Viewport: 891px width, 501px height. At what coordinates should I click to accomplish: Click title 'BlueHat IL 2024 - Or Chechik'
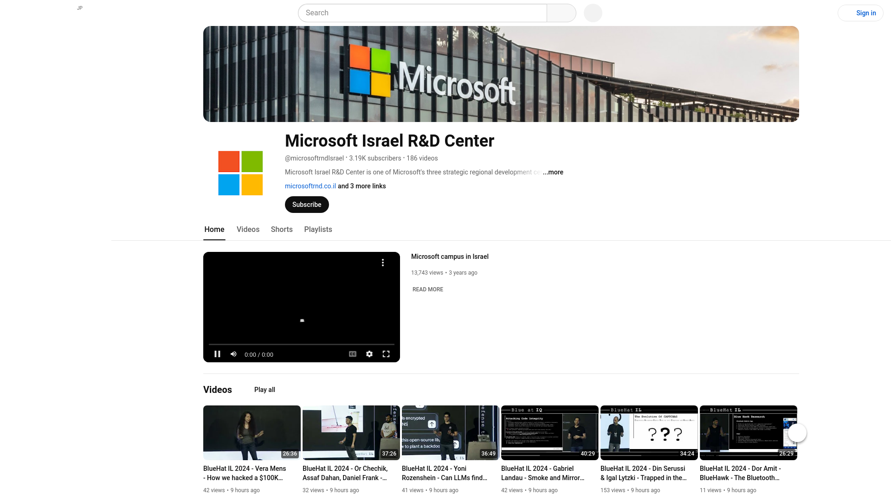(345, 473)
